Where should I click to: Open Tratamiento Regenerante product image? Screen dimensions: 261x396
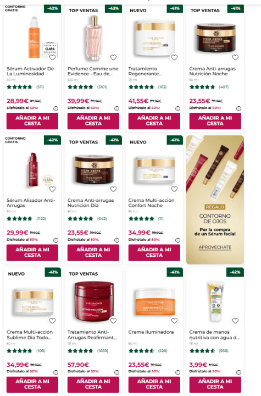[154, 38]
